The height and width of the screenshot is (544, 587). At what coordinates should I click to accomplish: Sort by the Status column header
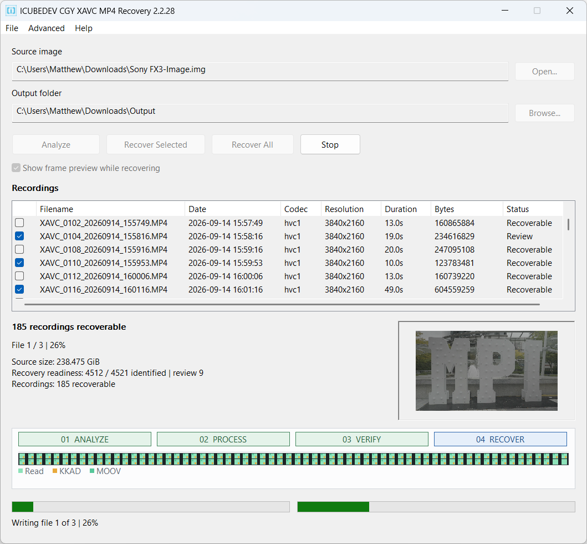click(x=532, y=209)
